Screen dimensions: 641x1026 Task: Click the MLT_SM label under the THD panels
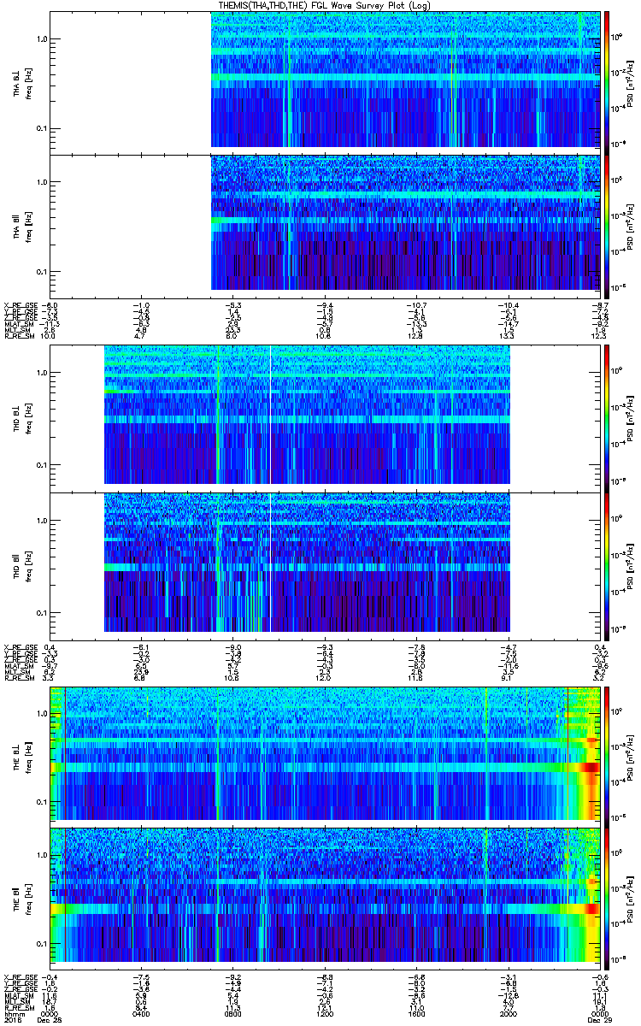coord(17,671)
